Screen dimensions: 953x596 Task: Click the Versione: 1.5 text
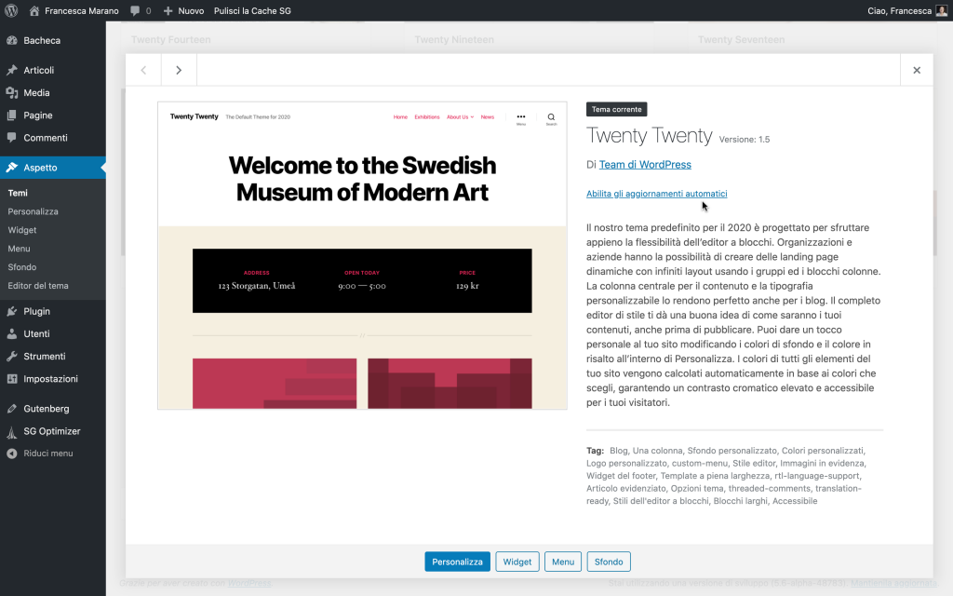tap(745, 140)
